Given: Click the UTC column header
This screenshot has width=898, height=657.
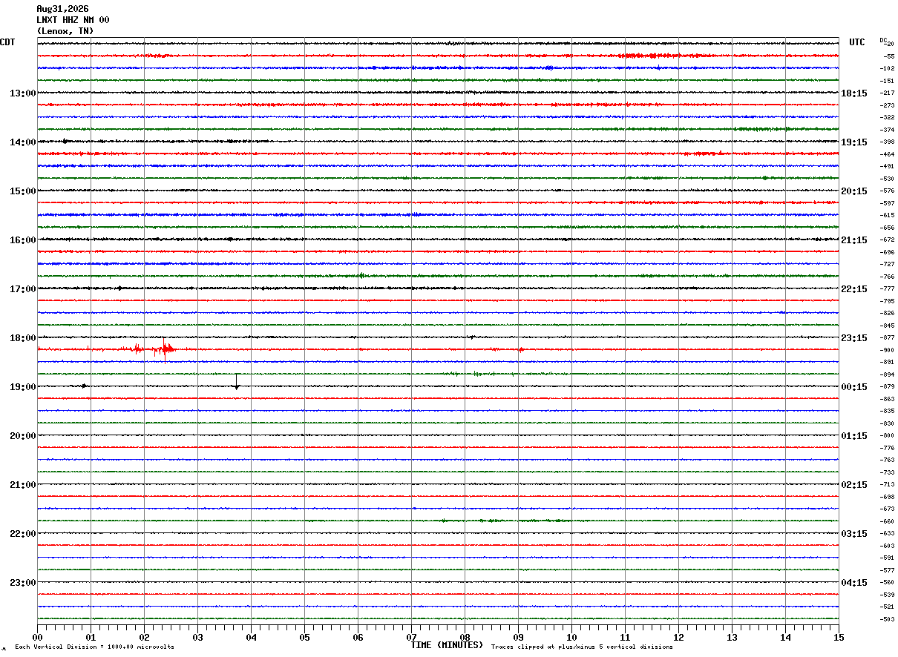Looking at the screenshot, I should [x=857, y=42].
